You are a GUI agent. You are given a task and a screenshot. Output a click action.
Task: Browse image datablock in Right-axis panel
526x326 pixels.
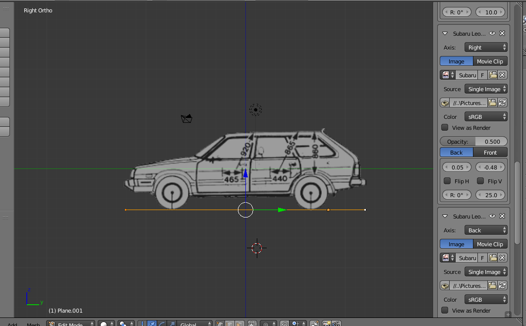click(448, 75)
